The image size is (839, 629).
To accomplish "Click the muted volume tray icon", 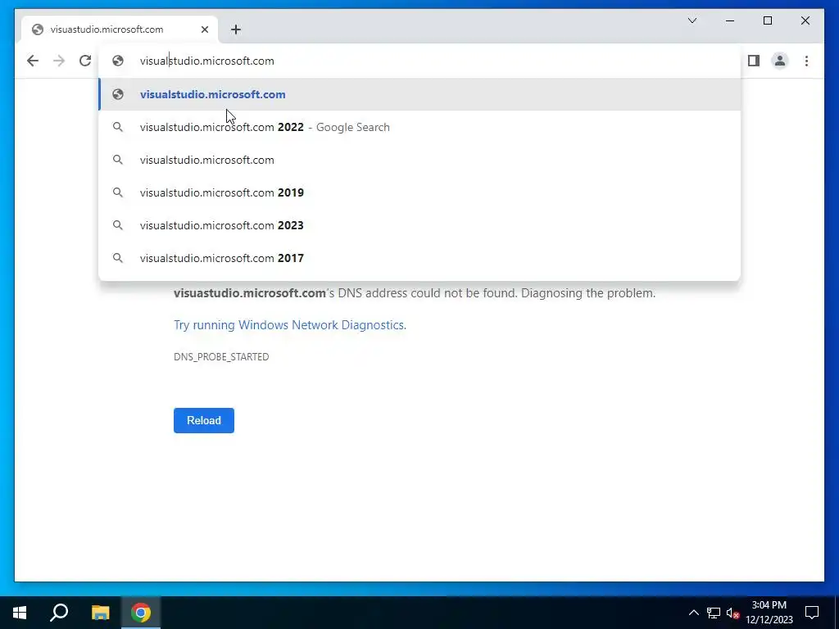I will (x=732, y=613).
